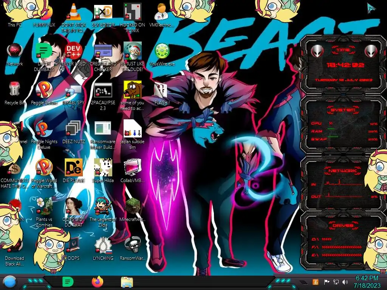Click the orange tray icon beside flag
The height and width of the screenshot is (290, 387).
[316, 282]
